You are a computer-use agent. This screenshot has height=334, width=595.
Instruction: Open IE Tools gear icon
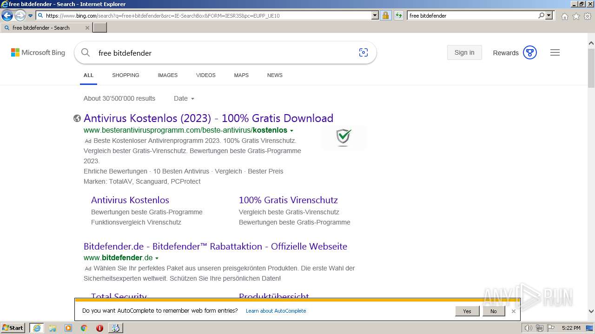point(588,16)
